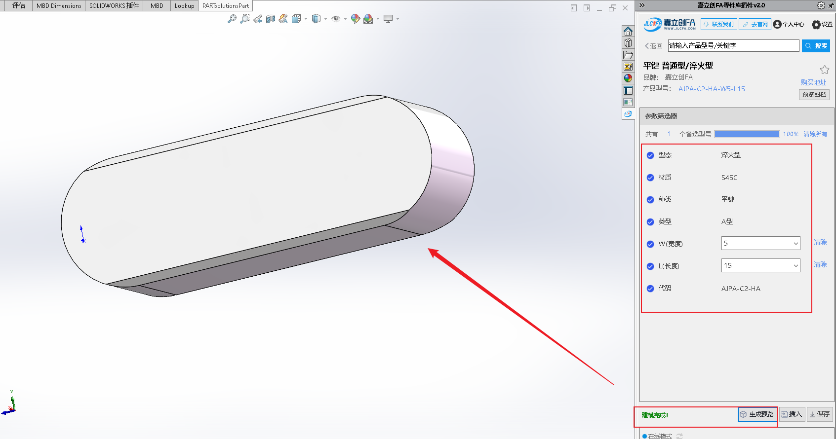Image resolution: width=836 pixels, height=439 pixels.
Task: Open the 购买地址 link
Action: (813, 82)
